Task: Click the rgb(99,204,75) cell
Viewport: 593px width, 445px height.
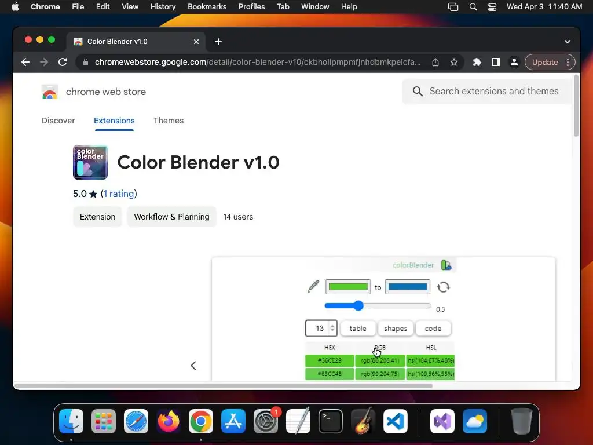Action: 380,374
